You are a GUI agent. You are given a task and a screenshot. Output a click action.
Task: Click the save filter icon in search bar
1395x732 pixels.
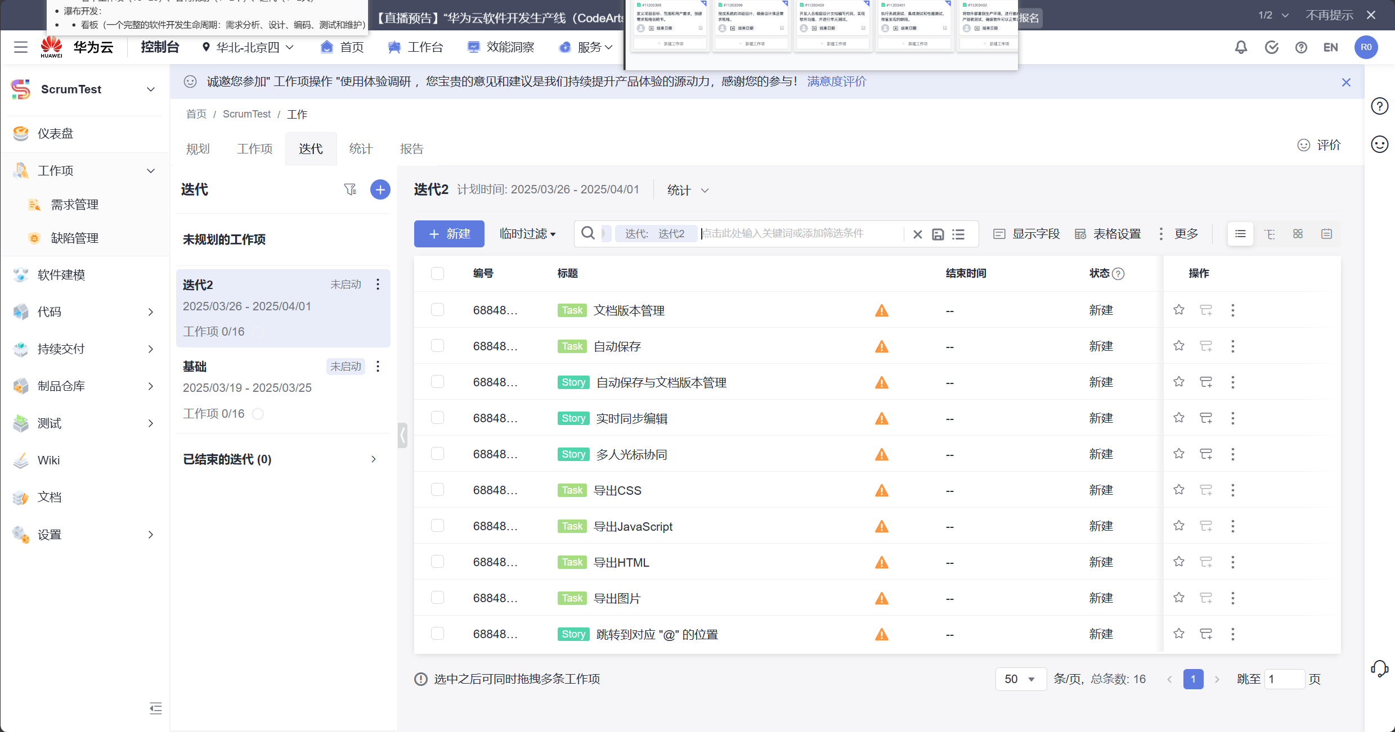click(938, 234)
